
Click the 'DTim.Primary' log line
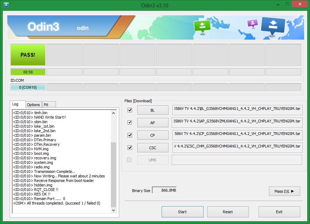click(35, 140)
